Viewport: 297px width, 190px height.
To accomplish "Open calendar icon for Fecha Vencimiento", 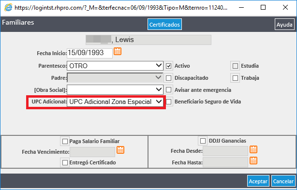I will click(x=120, y=150).
